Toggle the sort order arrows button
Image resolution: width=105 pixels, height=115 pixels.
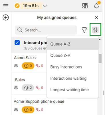click(95, 30)
